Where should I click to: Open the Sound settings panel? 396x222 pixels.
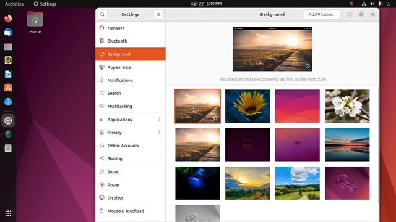pos(131,171)
